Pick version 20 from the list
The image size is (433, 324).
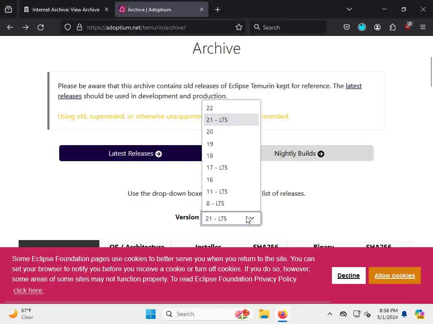coord(231,132)
